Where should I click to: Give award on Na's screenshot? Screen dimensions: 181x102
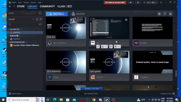point(98,46)
